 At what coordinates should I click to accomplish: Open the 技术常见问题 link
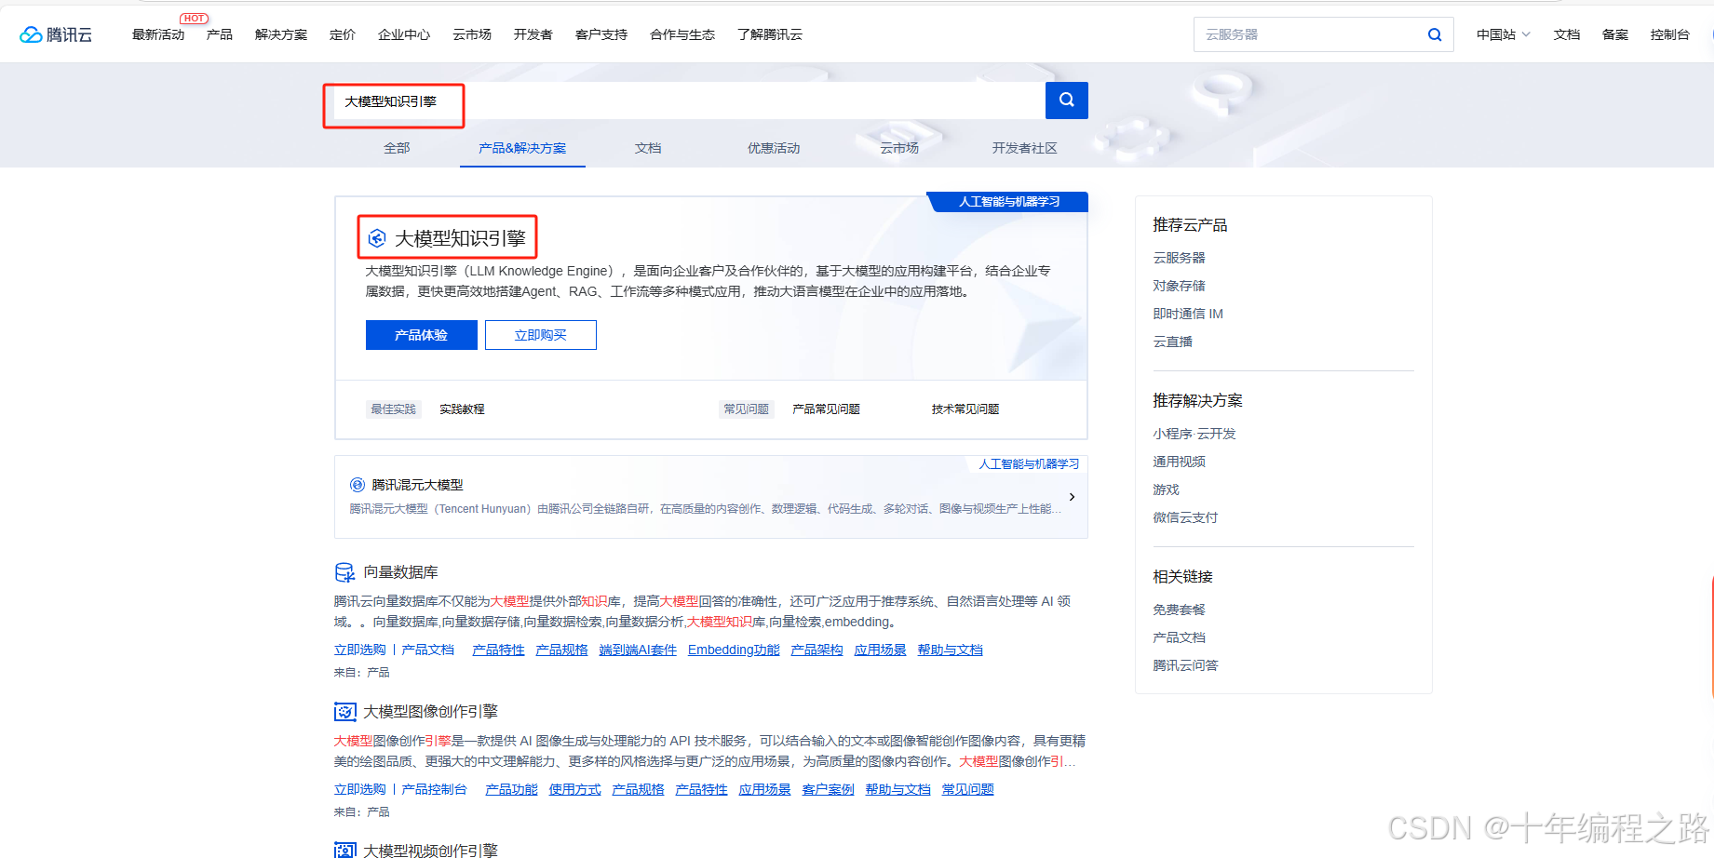[965, 409]
